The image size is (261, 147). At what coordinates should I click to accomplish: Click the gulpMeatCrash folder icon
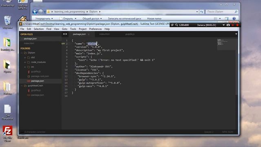(25, 86)
